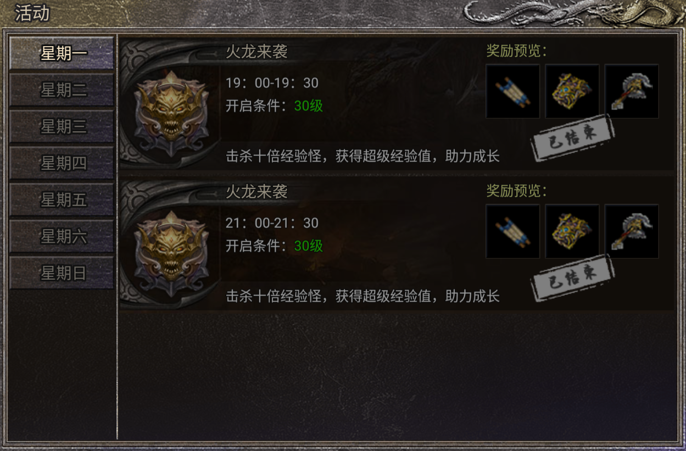
Task: Select the 星期一 tab
Action: [62, 53]
